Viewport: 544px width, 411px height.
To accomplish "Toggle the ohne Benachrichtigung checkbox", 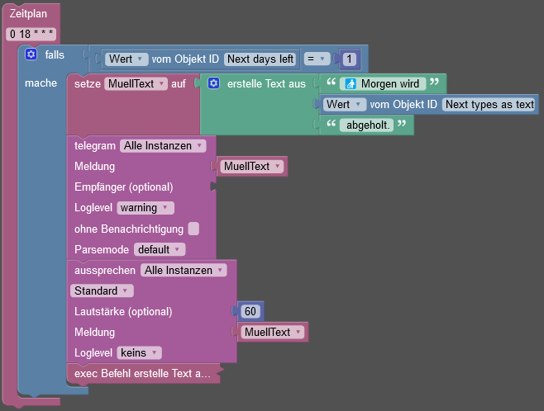I will point(193,229).
